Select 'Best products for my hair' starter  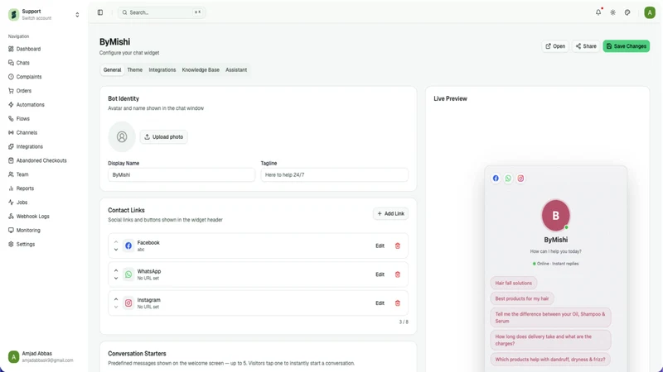[522, 298]
